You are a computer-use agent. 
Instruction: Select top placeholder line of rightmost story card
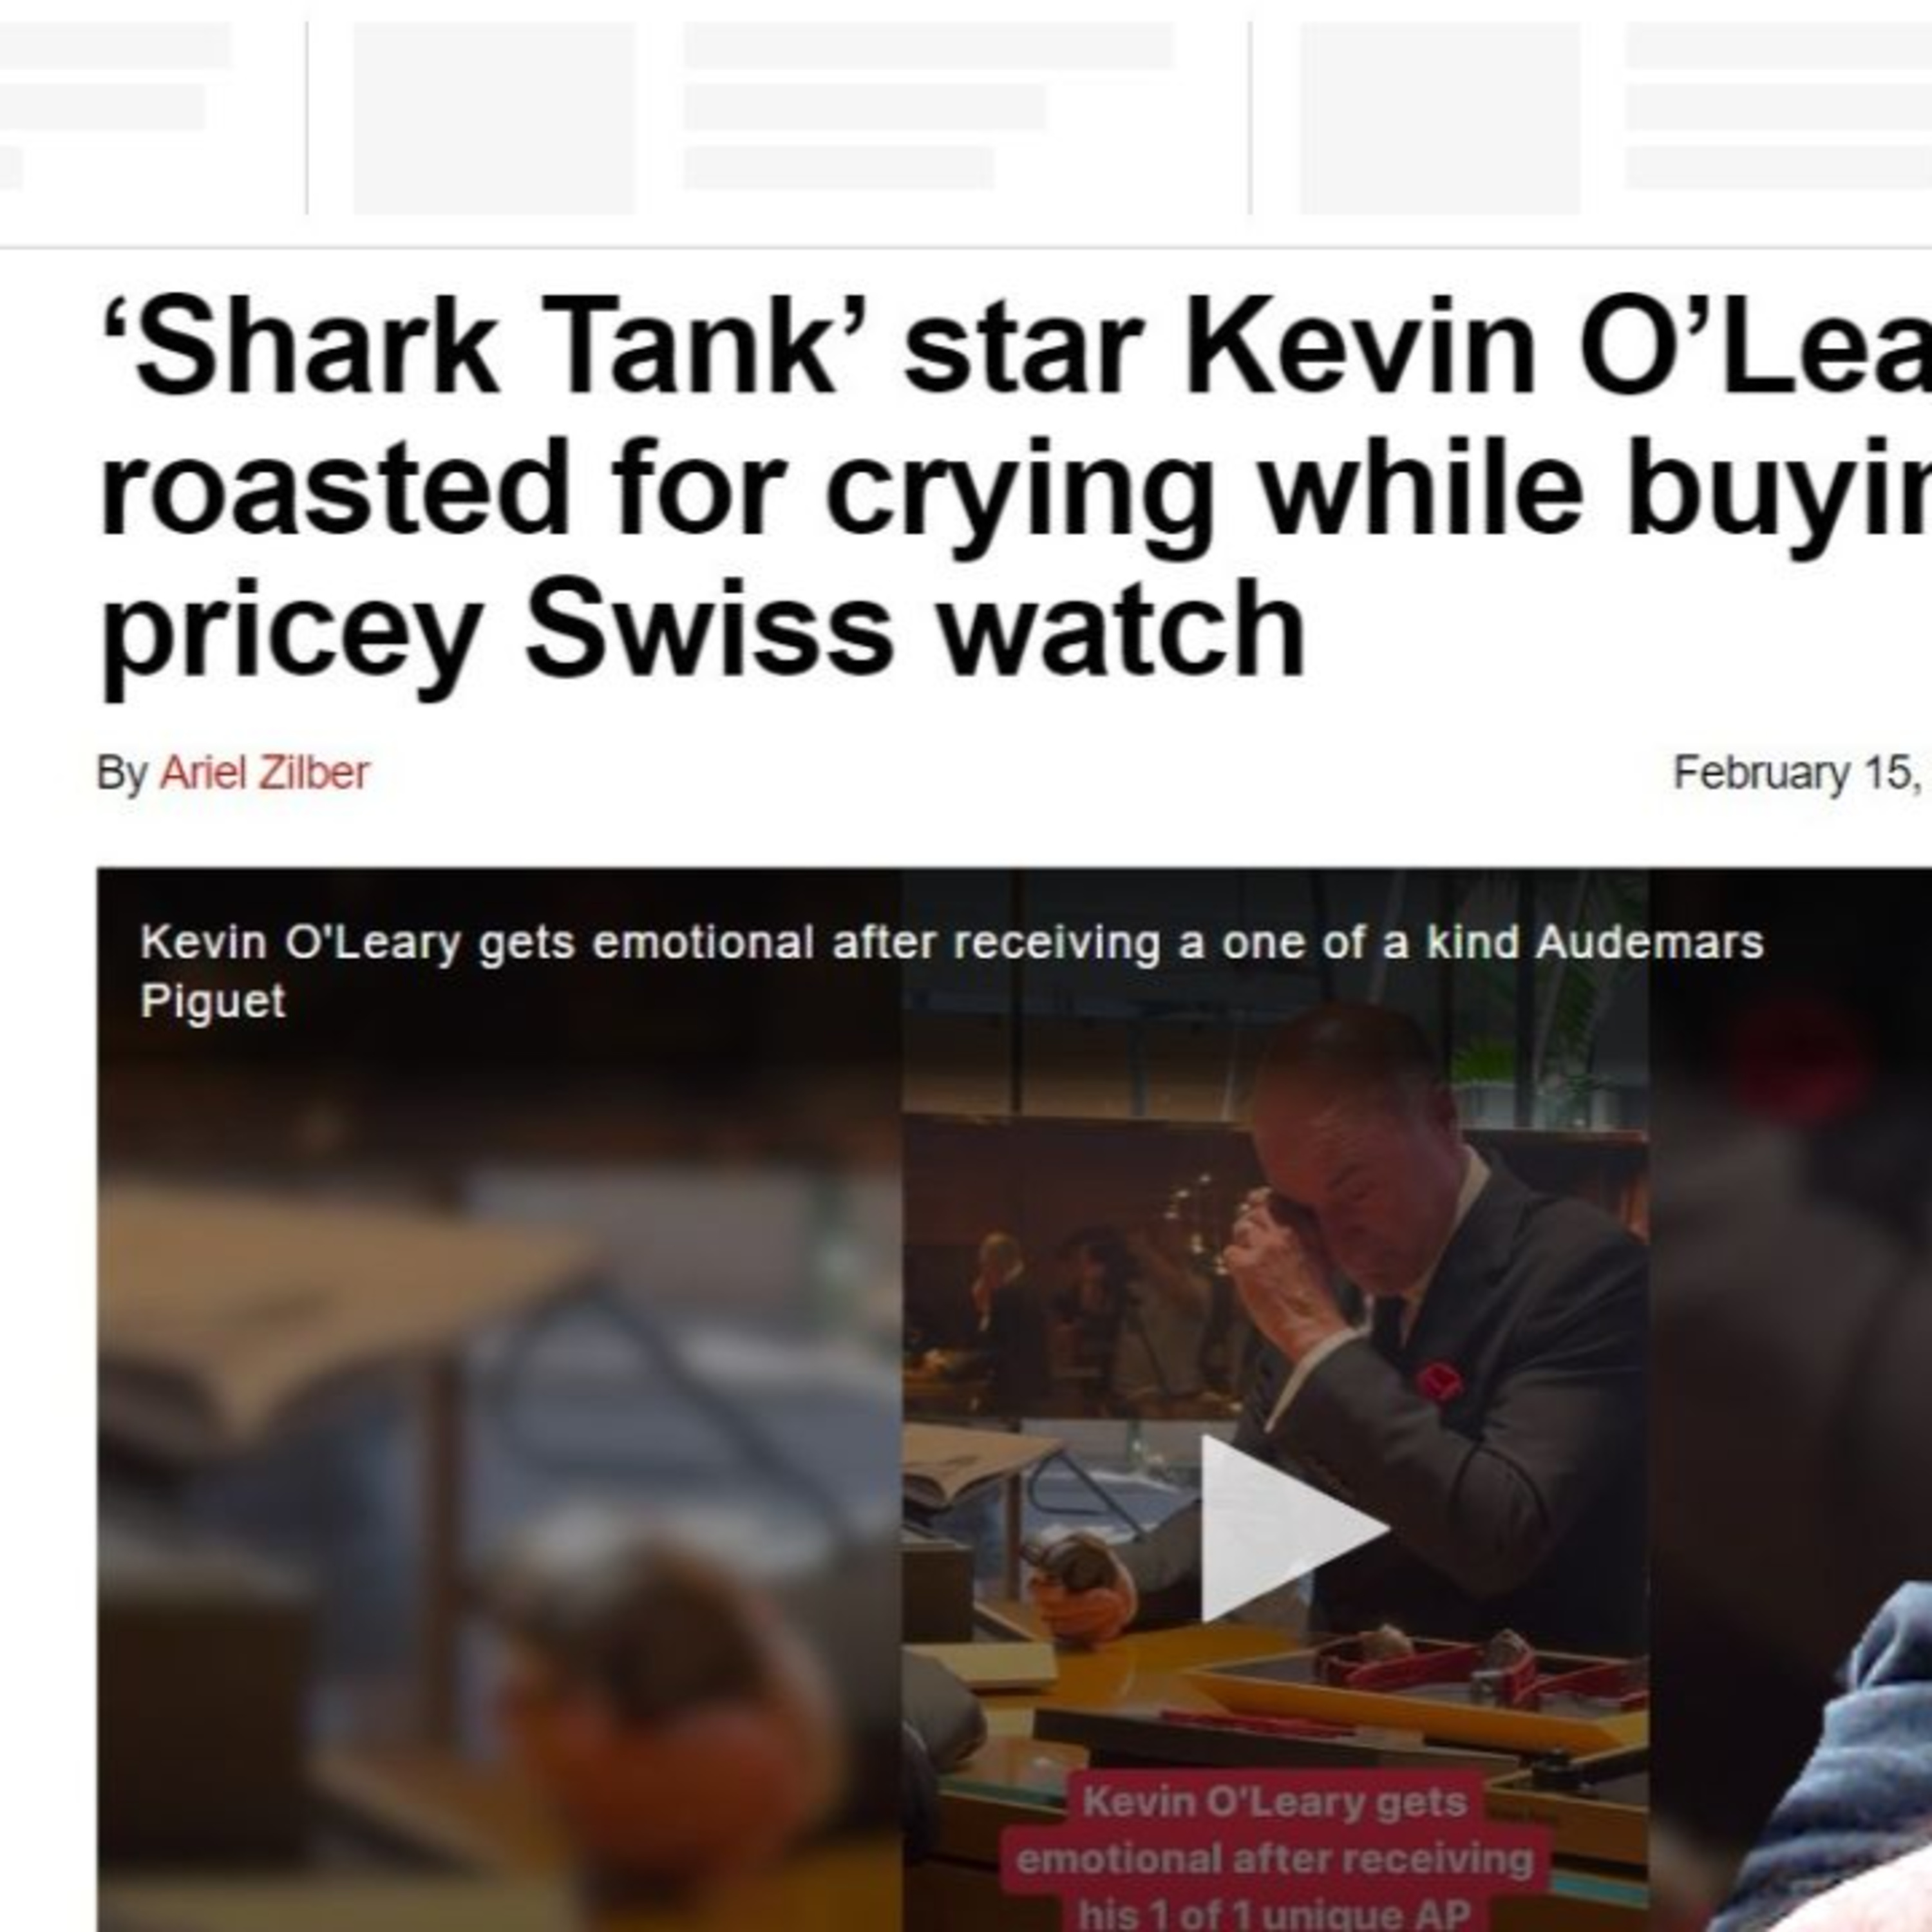click(x=1778, y=45)
